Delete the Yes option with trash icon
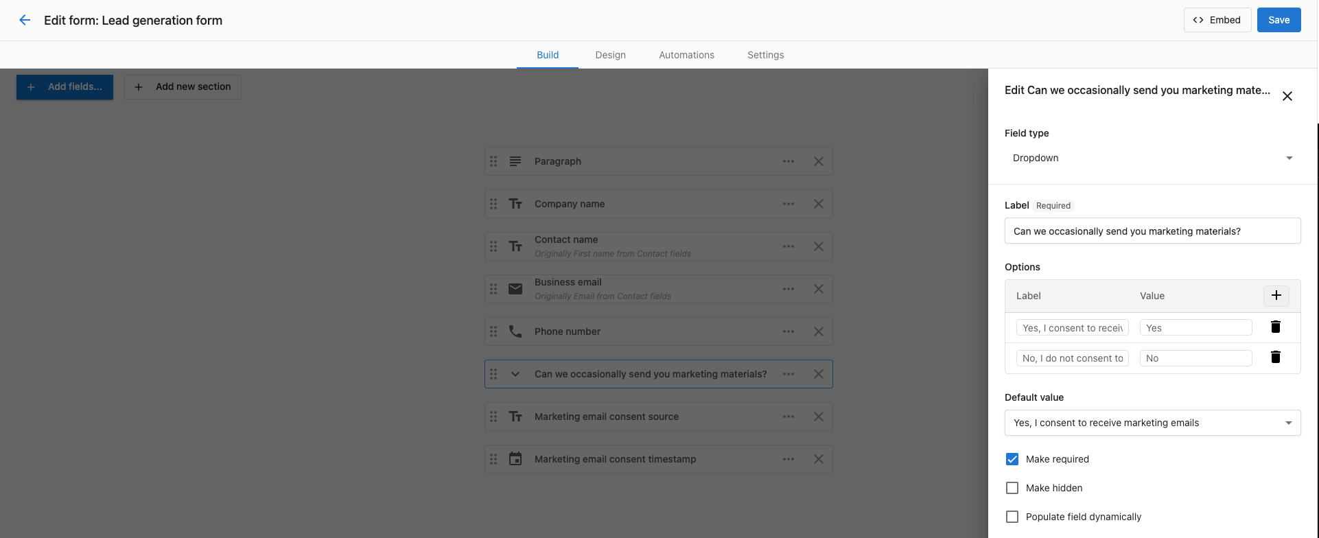 pos(1276,327)
